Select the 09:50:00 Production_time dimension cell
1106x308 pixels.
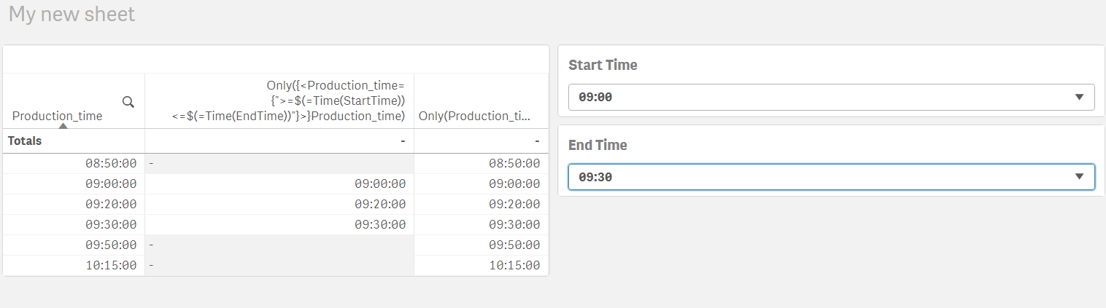click(x=111, y=245)
